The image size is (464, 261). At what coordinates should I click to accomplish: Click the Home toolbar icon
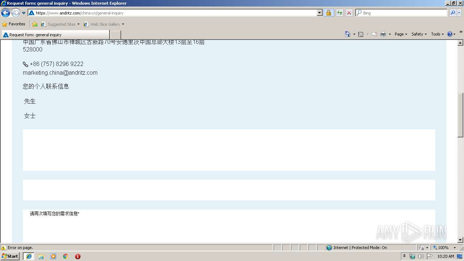click(348, 34)
